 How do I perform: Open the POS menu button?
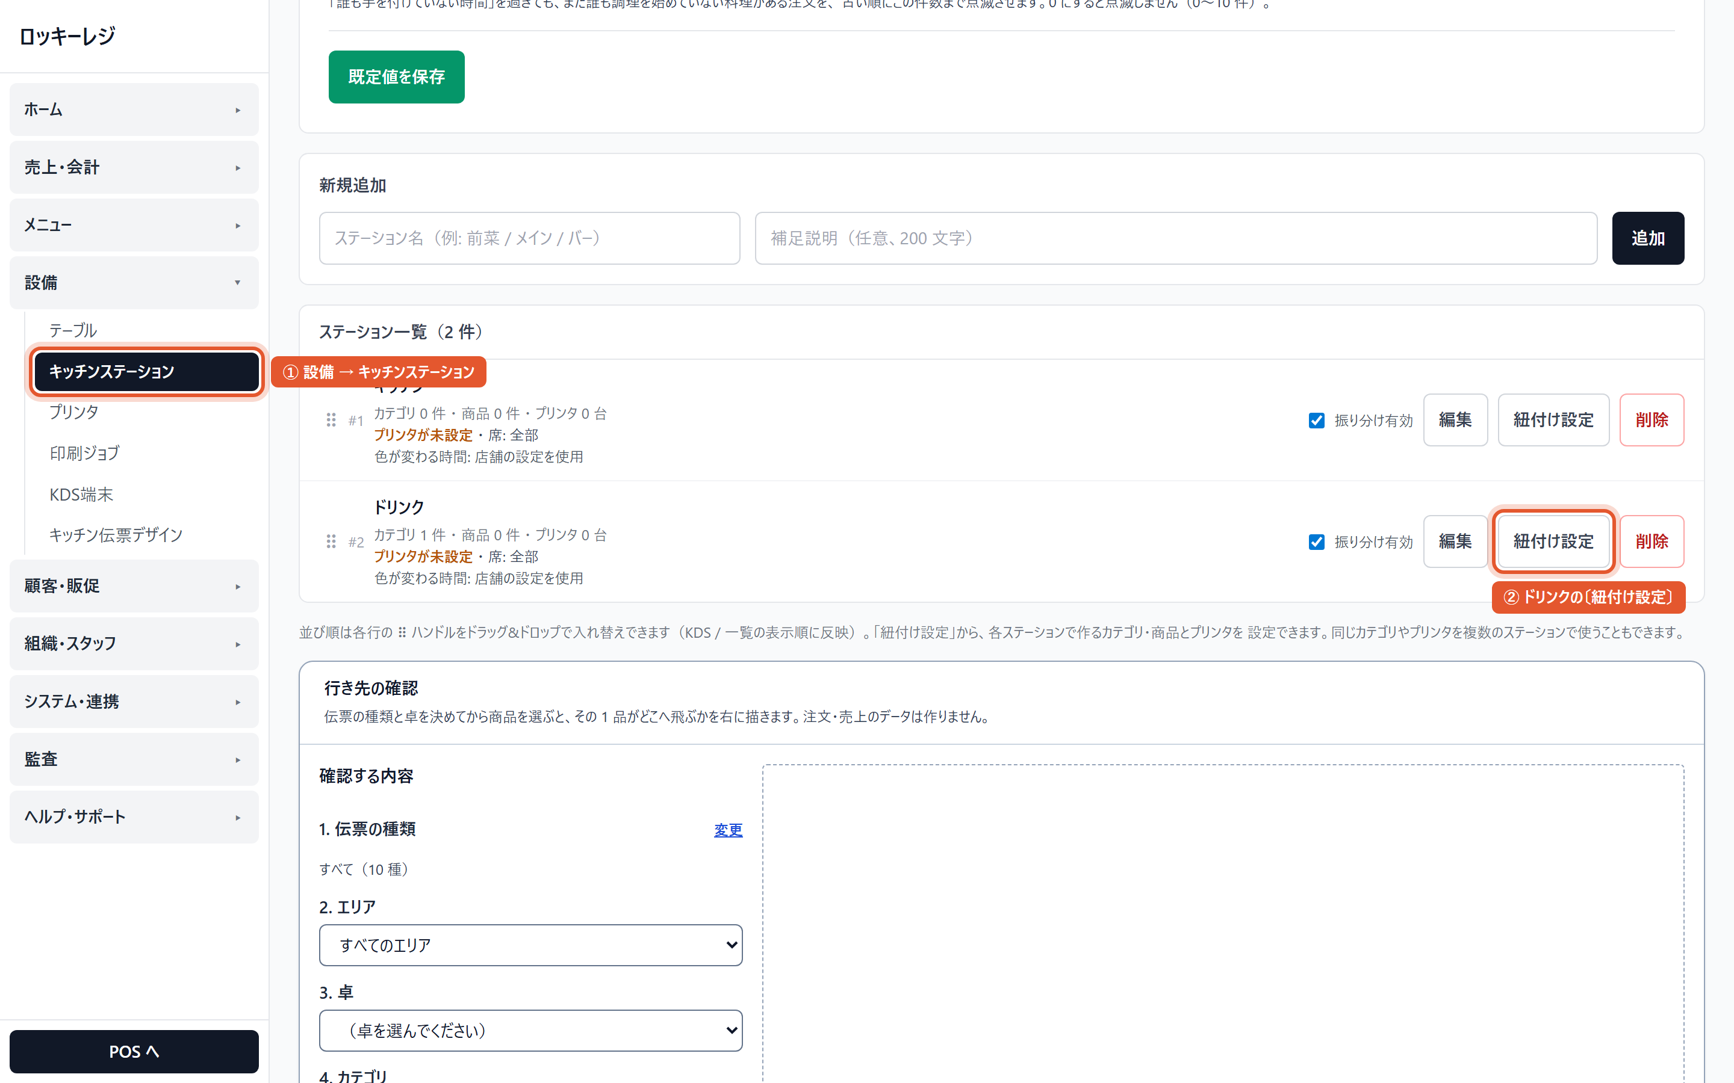[x=134, y=1052]
